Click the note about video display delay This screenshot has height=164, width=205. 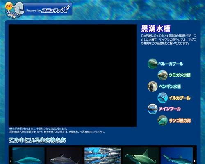[x=38, y=129]
